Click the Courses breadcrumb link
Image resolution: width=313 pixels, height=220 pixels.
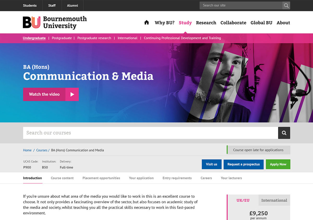tap(42, 150)
